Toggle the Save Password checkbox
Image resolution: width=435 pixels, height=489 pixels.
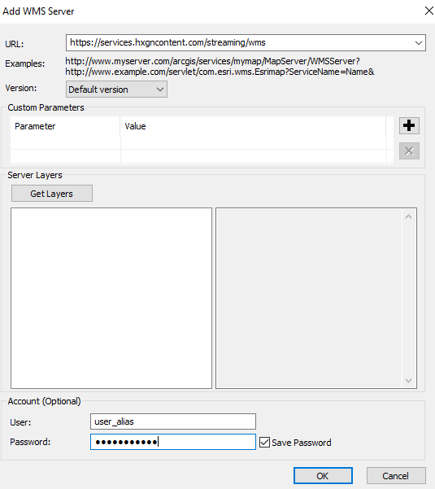pos(264,443)
